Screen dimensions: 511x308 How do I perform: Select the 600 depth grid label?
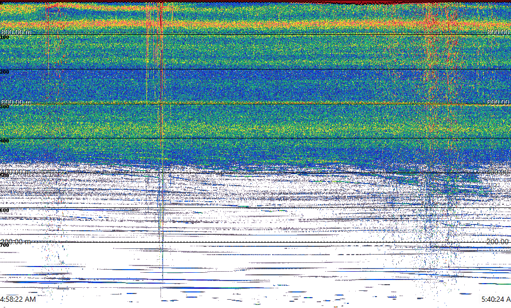tap(5, 211)
